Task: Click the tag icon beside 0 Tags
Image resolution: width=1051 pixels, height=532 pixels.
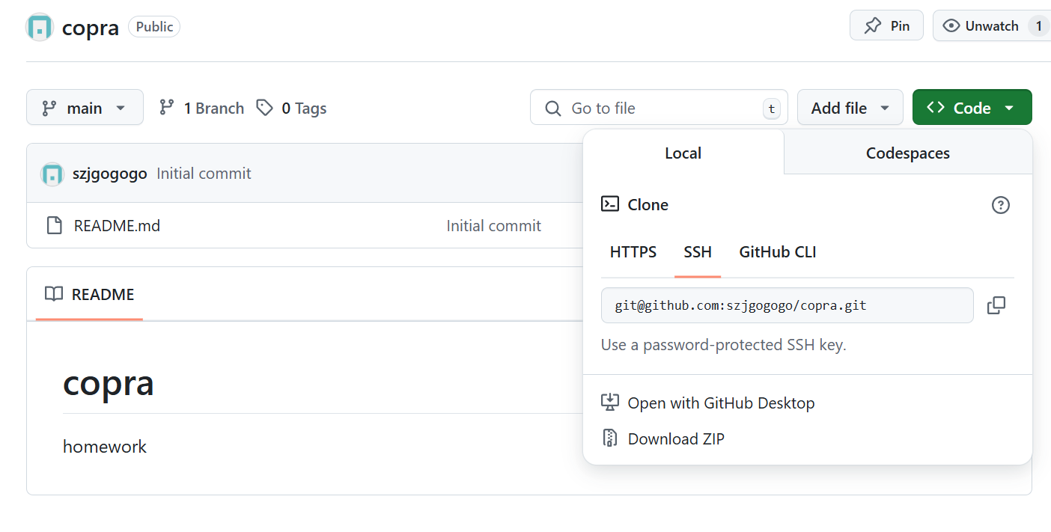Action: 264,108
